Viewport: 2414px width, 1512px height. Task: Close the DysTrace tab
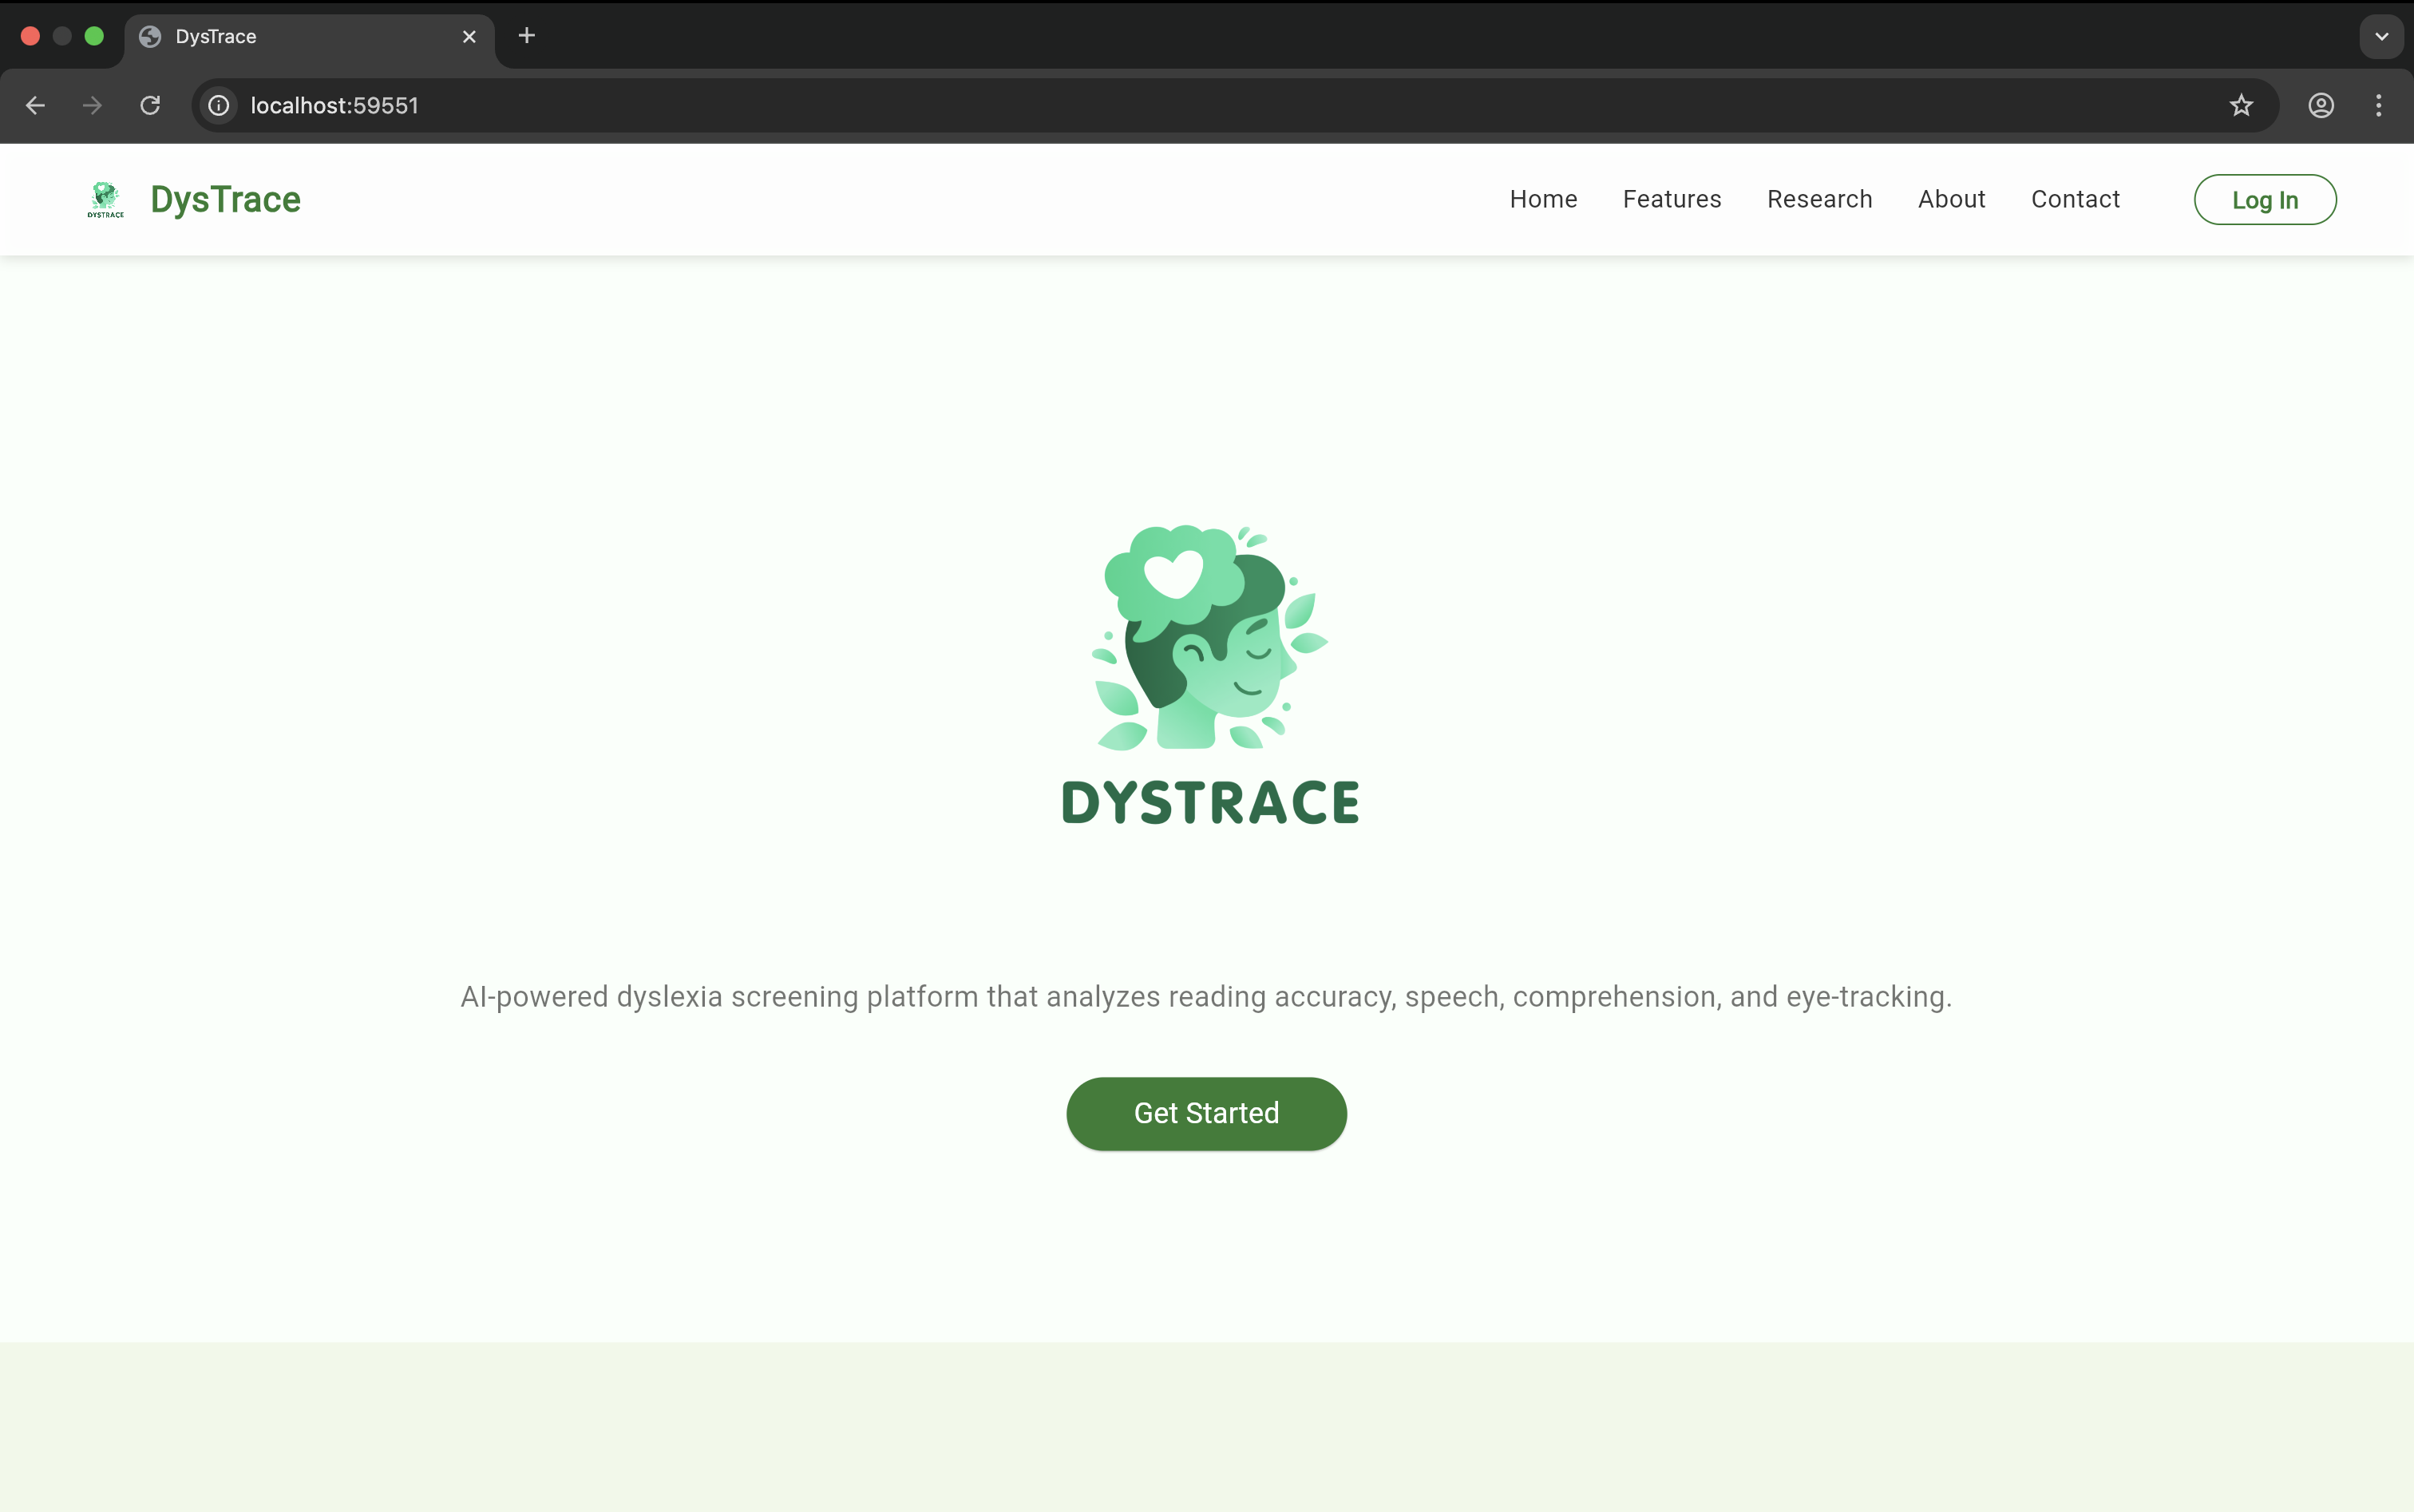coord(469,37)
